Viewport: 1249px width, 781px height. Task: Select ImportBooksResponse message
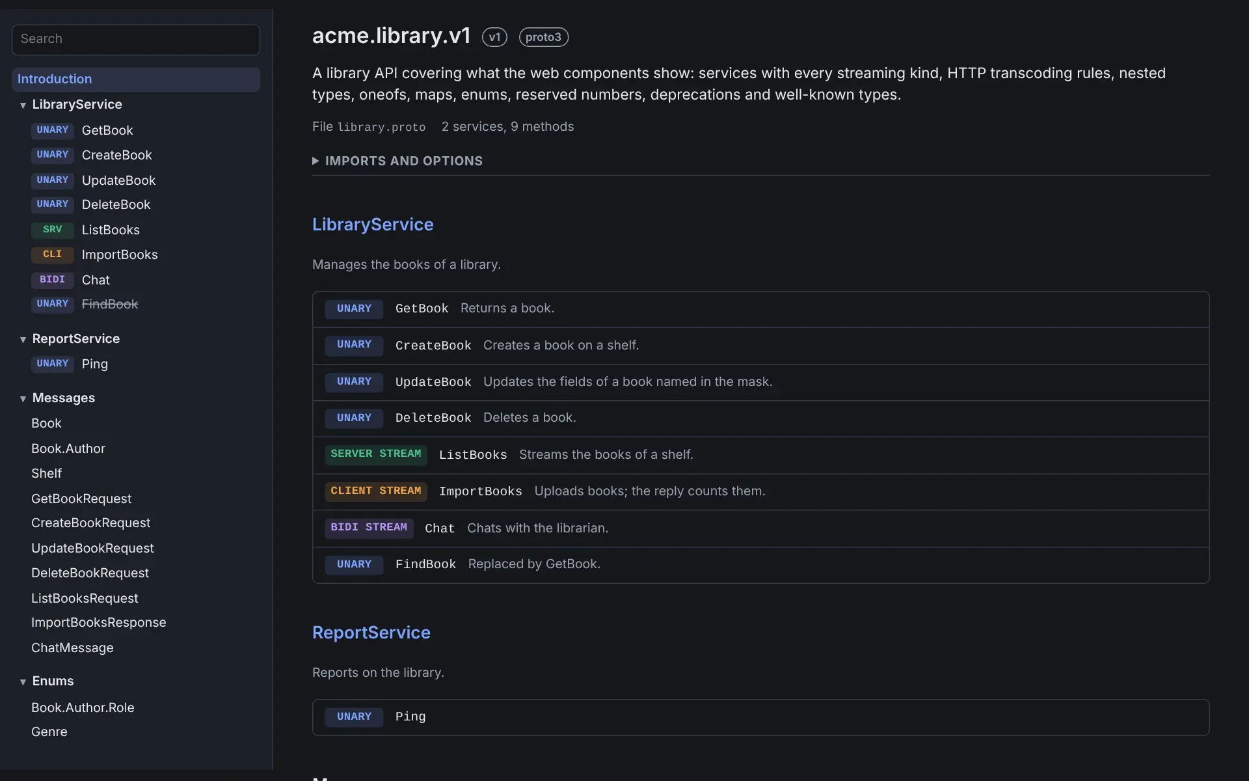point(99,622)
